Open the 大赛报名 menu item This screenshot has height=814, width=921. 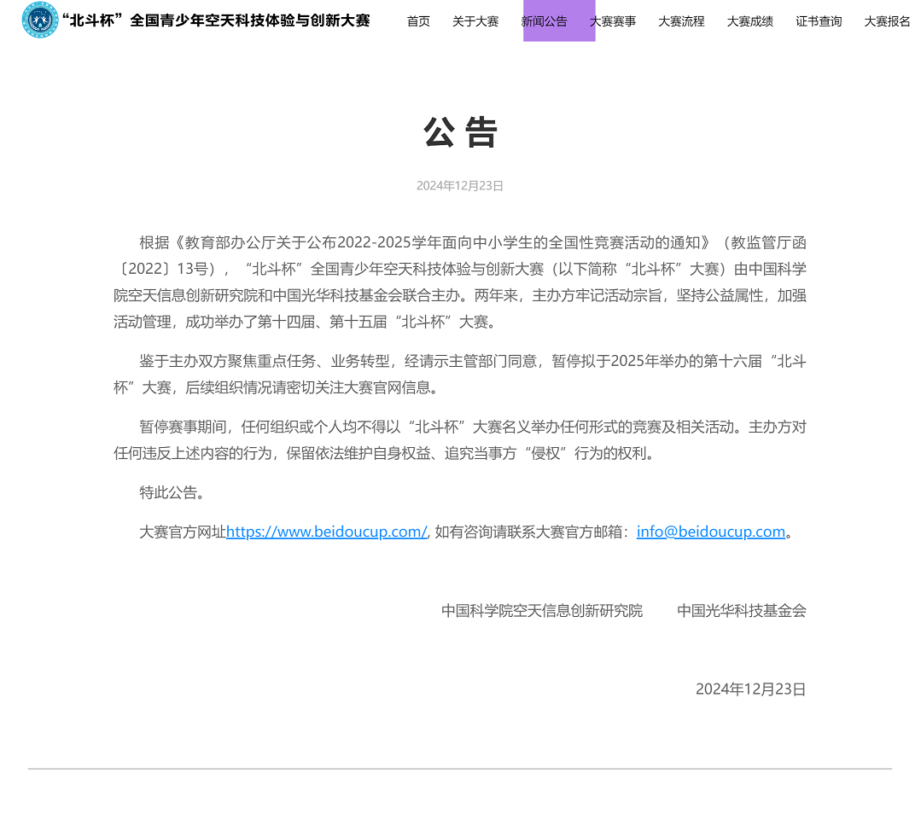887,21
